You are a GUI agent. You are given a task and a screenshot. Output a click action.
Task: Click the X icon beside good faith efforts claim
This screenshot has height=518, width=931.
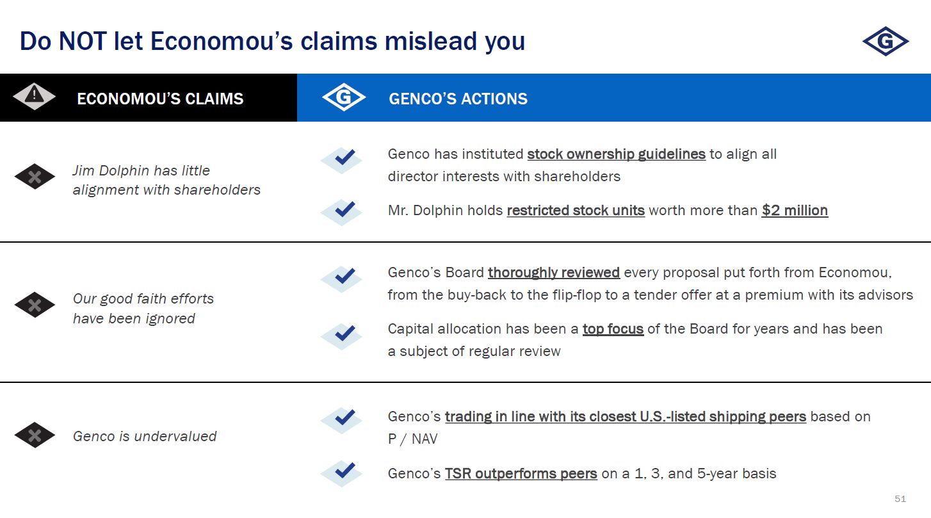[35, 305]
